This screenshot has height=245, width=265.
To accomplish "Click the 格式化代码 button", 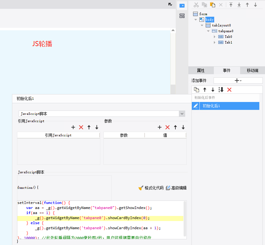I will click(x=151, y=188).
